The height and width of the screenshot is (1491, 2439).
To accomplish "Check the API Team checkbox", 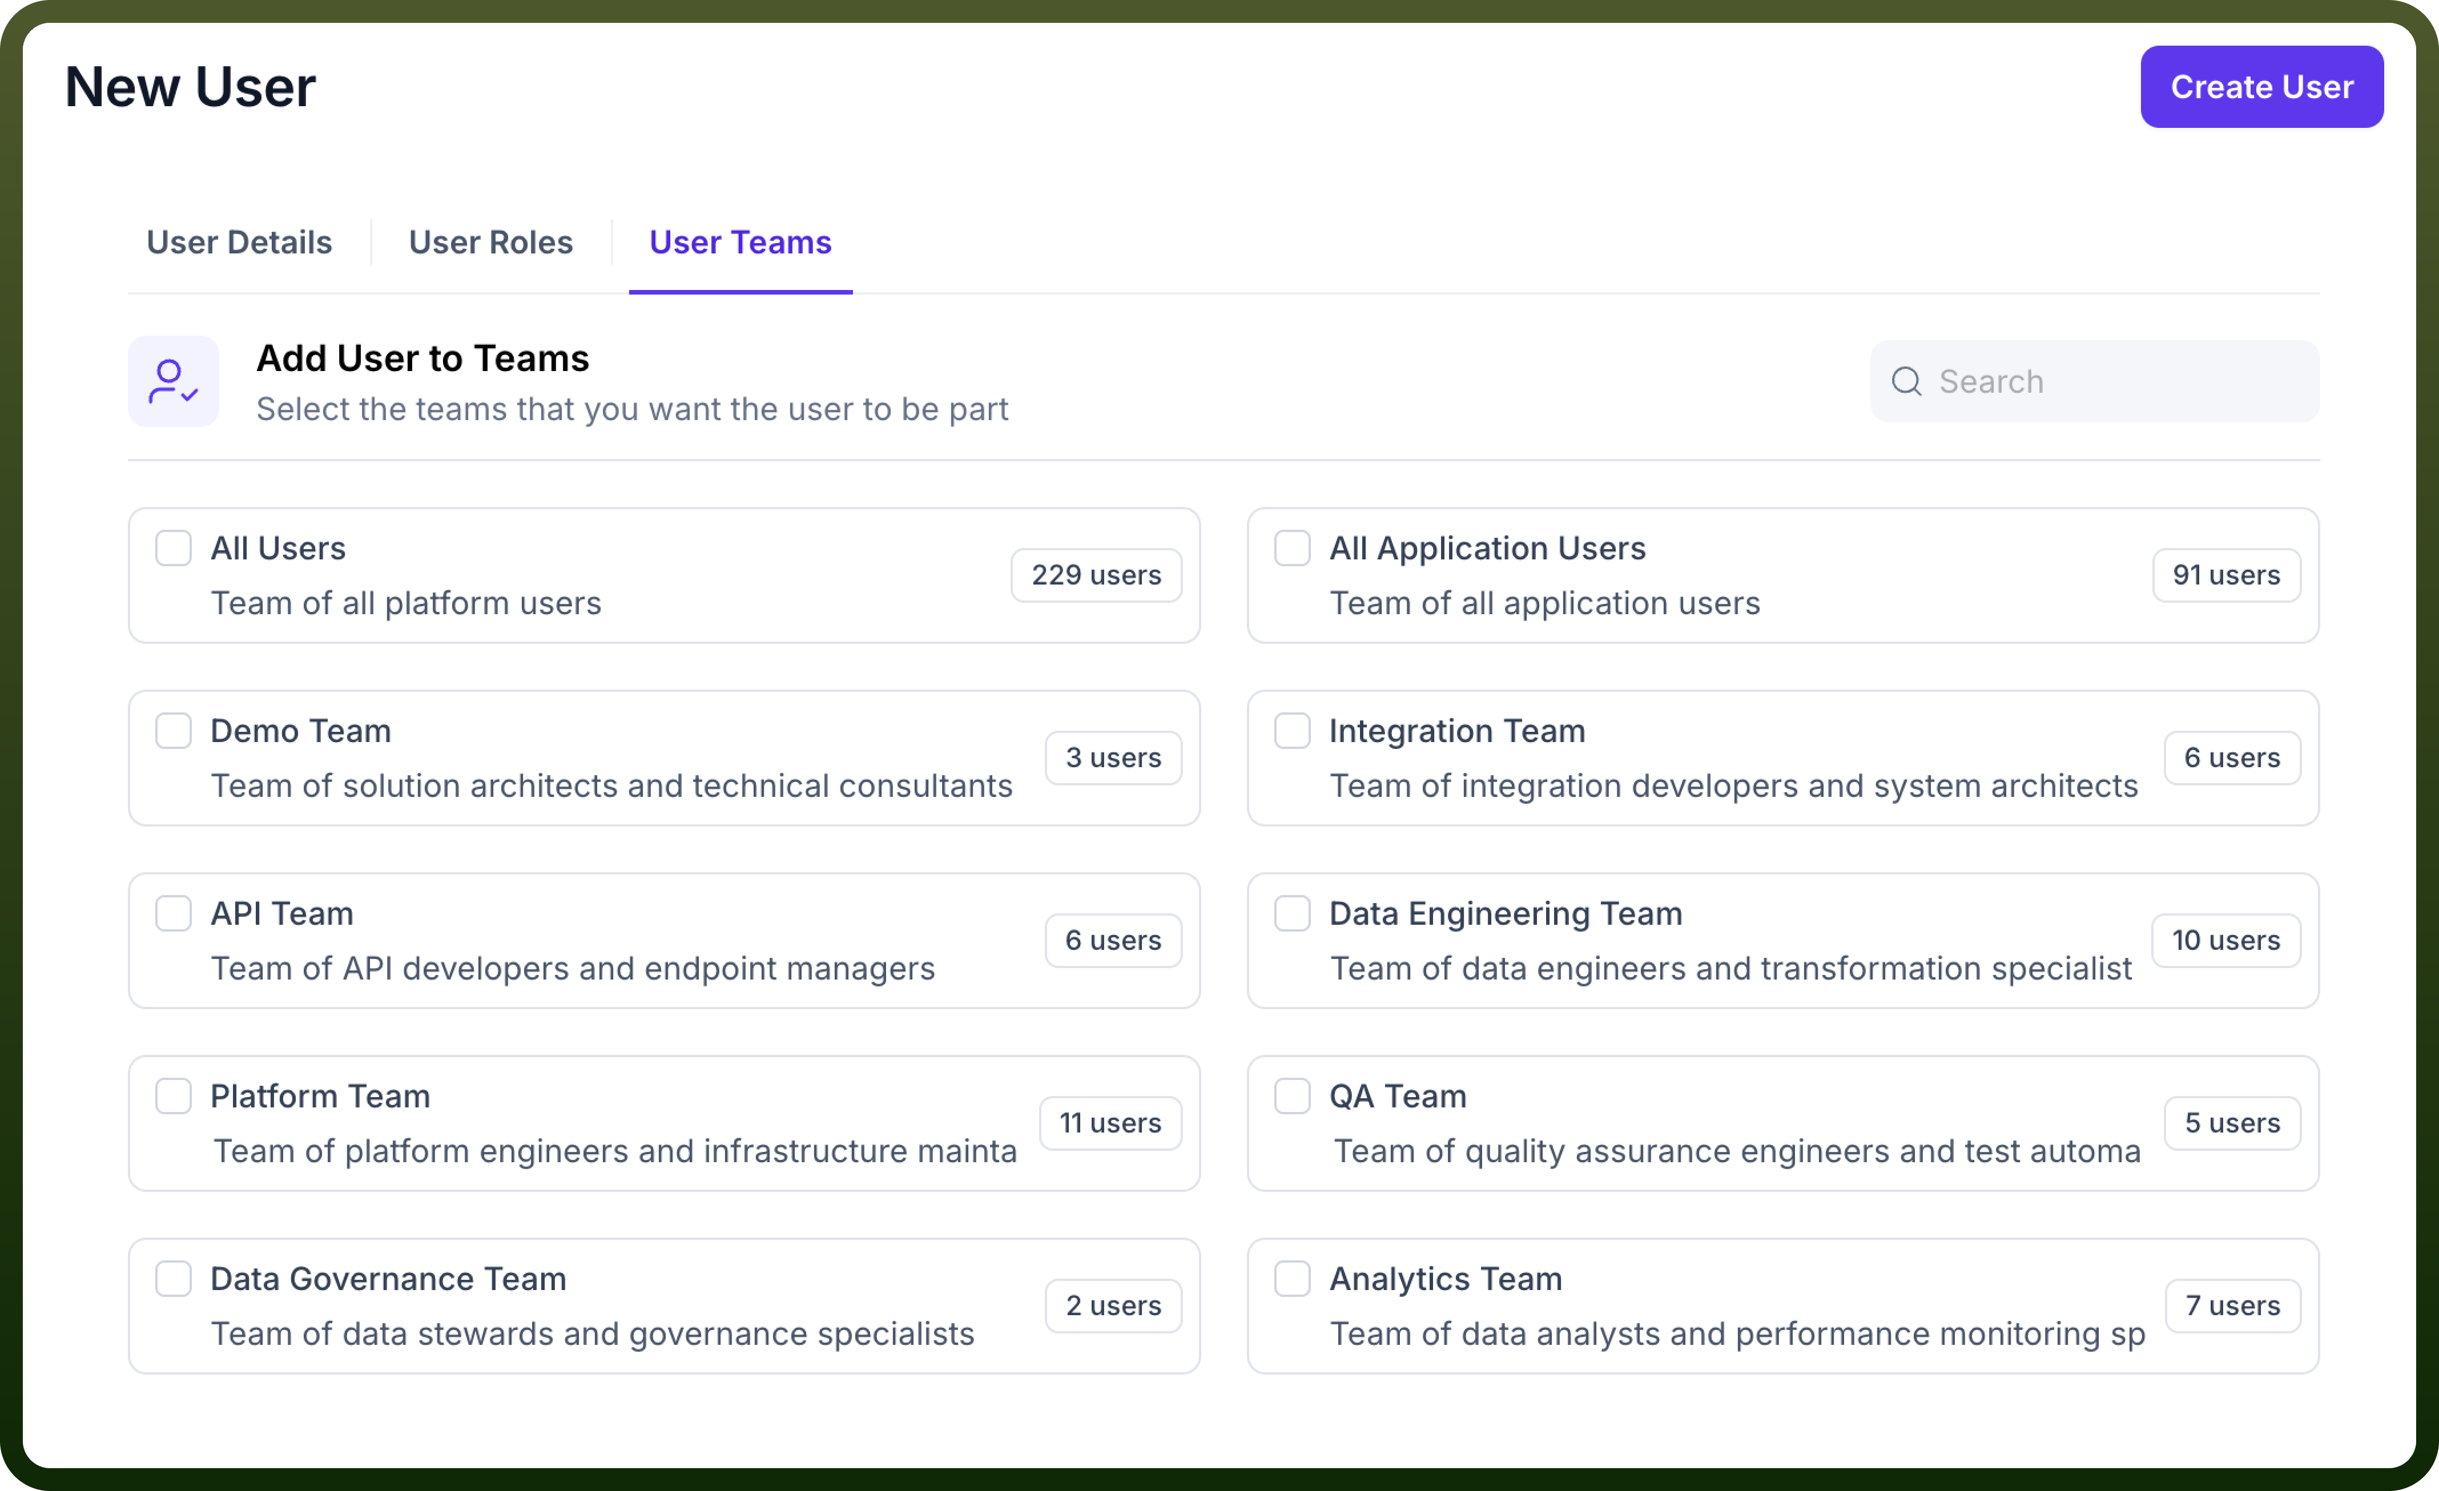I will pyautogui.click(x=173, y=913).
